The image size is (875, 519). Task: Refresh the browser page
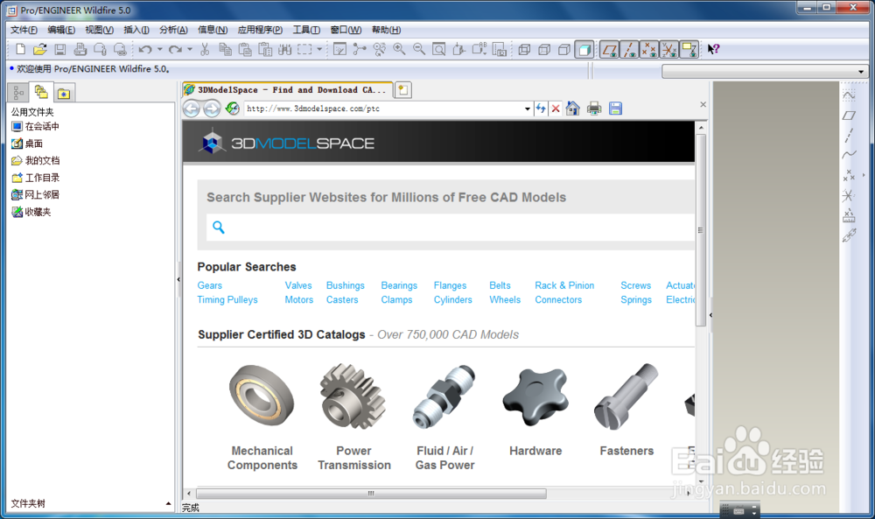tap(232, 109)
